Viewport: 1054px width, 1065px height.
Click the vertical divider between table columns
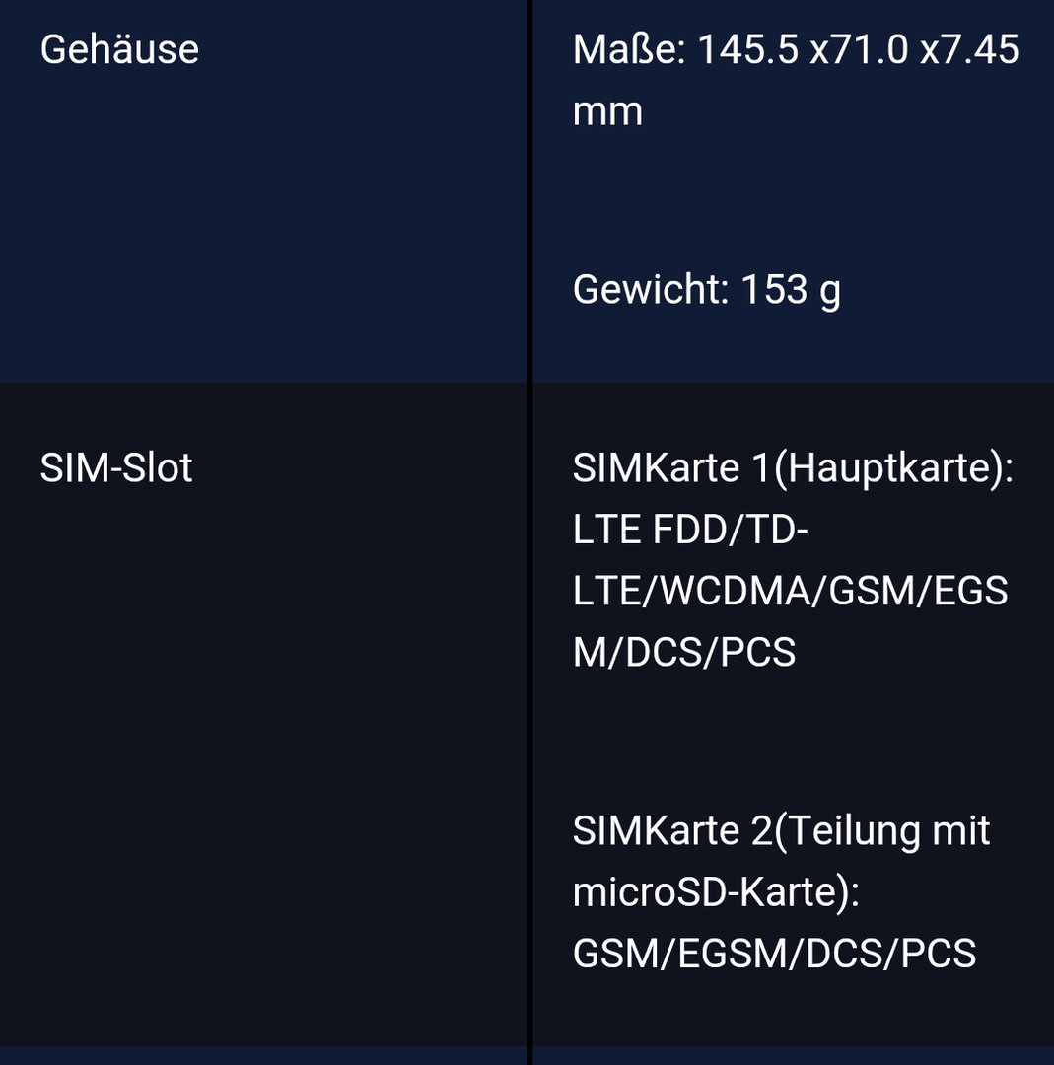pos(529,532)
